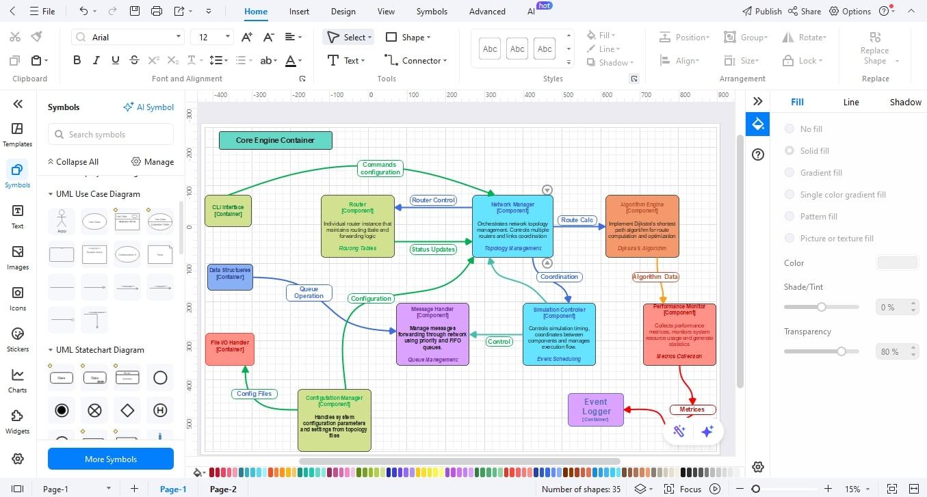Open the Templates panel in left sidebar

17,133
